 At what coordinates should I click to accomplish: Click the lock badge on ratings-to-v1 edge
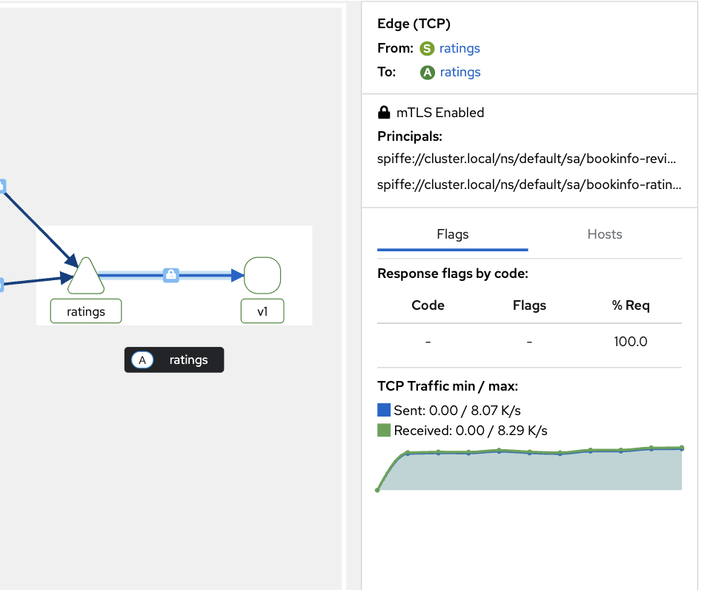tap(171, 275)
